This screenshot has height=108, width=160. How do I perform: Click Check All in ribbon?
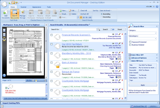tap(82, 11)
